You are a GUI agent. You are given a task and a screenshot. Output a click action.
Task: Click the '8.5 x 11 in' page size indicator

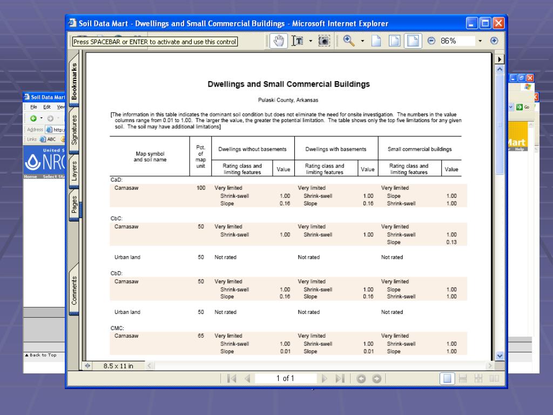118,366
